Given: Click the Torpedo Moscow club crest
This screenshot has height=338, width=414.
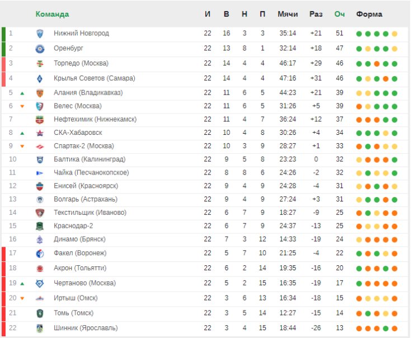Looking at the screenshot, I should [x=40, y=64].
